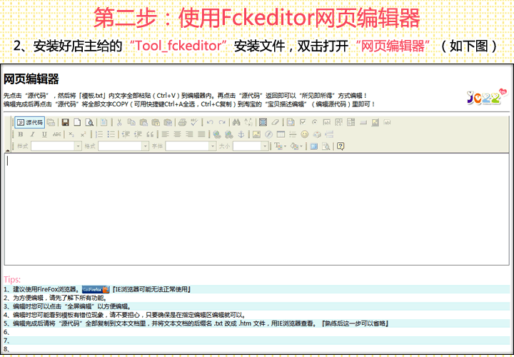514x357 pixels.
Task: Insert an image button form element
Action: click(376, 122)
